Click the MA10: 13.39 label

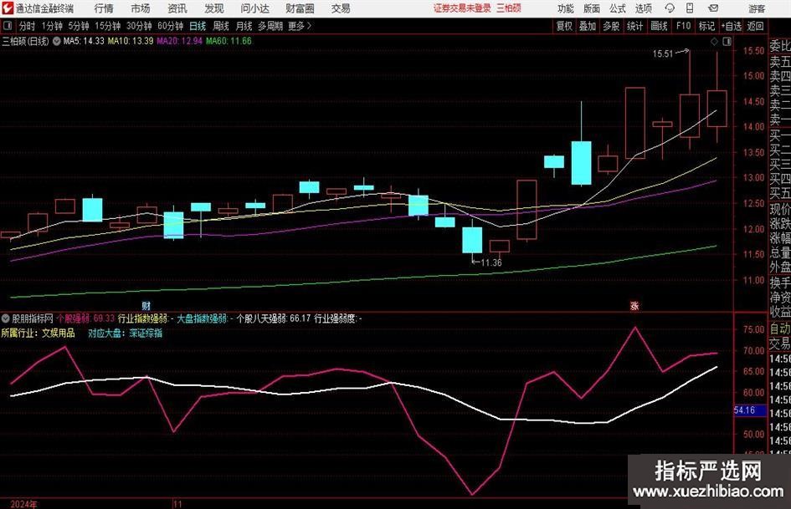131,41
